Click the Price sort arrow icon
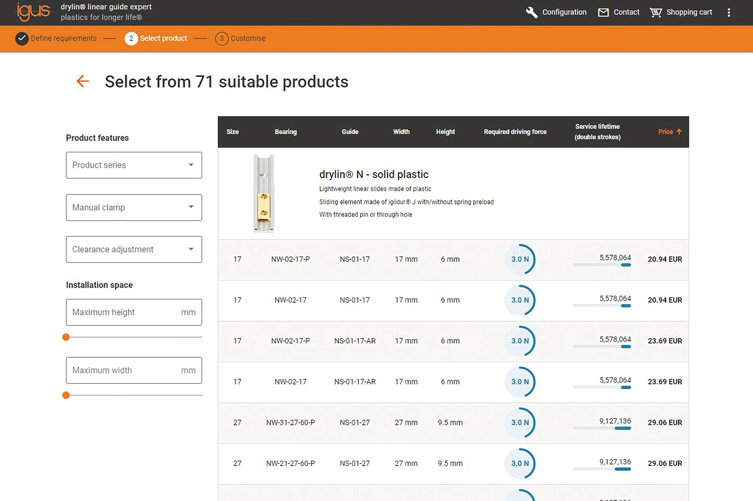The height and width of the screenshot is (501, 753). tap(679, 132)
